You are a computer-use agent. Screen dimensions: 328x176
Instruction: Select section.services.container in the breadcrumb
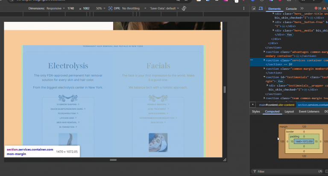[x=313, y=105]
